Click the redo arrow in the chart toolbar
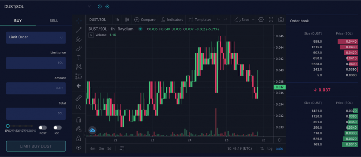361x157 pixels. tap(226, 20)
